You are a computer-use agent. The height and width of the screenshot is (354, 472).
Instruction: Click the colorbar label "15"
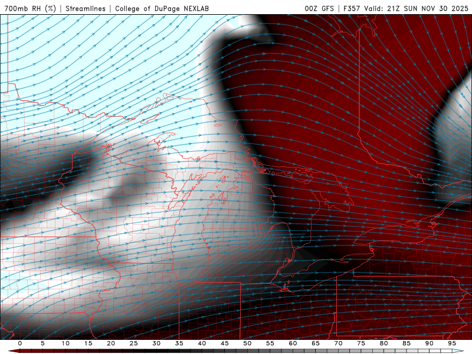tap(88, 343)
